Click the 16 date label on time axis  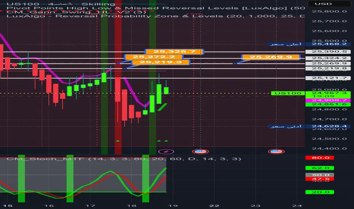point(49,206)
